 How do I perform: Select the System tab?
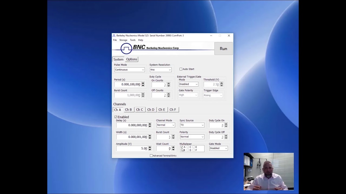118,59
